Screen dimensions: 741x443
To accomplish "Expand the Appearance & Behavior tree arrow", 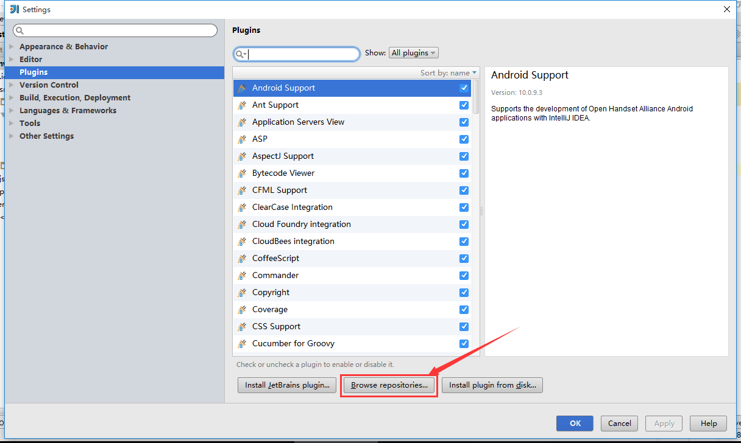I will [x=11, y=47].
